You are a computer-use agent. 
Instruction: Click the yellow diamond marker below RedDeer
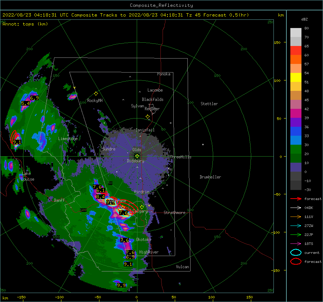148,117
